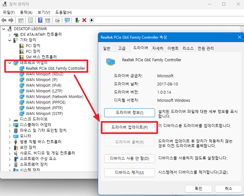
Task: Click the network adapter icon in the properties dialog
Action: pos(110,62)
